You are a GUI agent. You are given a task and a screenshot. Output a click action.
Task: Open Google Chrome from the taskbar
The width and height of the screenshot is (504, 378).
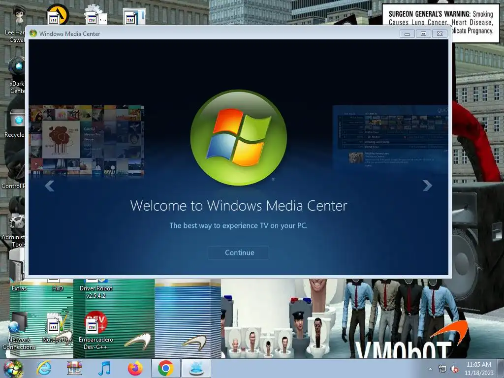pyautogui.click(x=165, y=368)
